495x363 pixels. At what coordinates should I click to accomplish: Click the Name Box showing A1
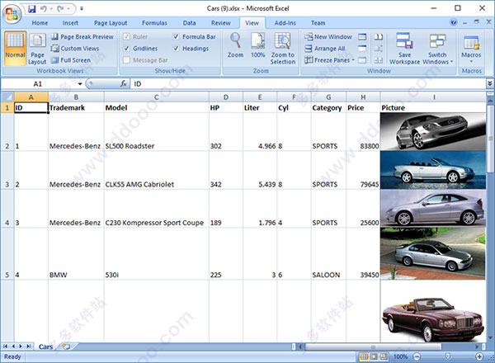39,83
